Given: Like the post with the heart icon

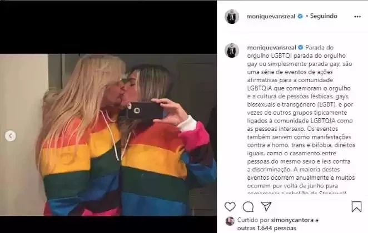Looking at the screenshot, I should [x=230, y=207].
